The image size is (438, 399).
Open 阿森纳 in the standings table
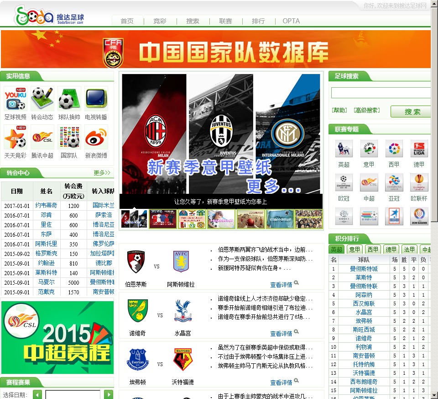[x=364, y=295]
